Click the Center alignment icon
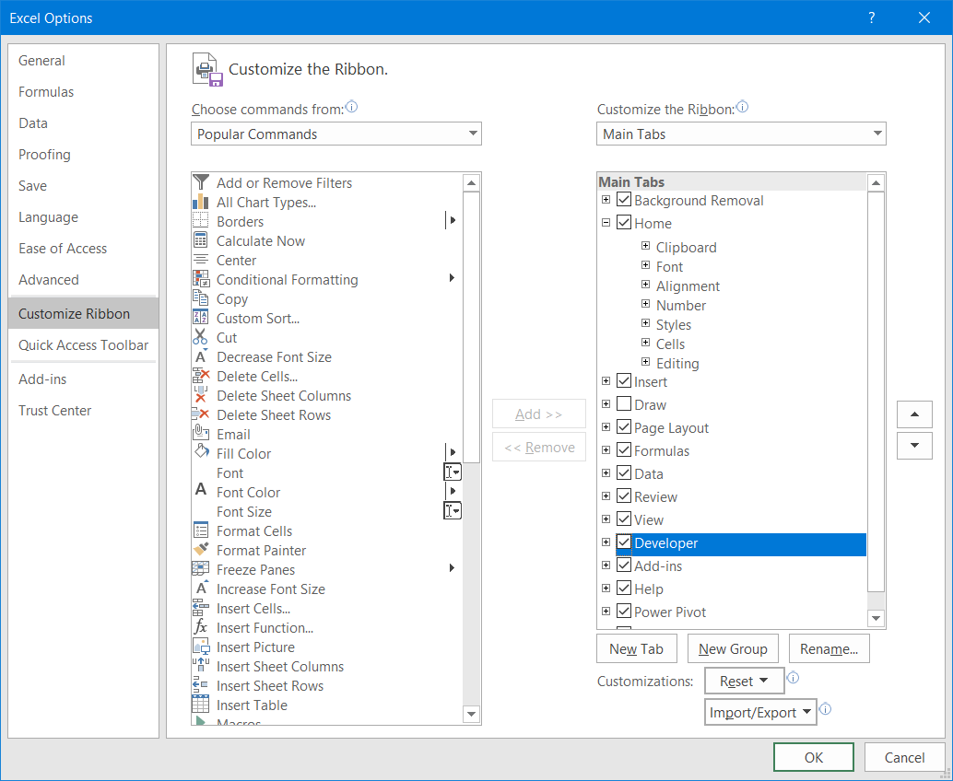 (x=201, y=260)
